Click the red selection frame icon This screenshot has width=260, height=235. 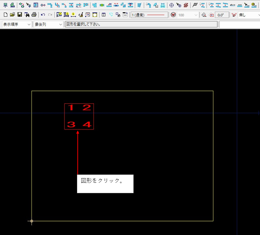(87, 15)
